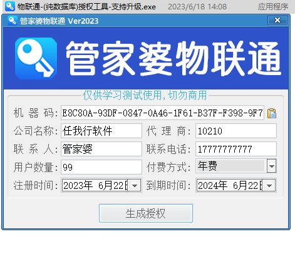This screenshot has height=254, width=295.
Task: Click the 联系电话 field with 17777777777
Action: [x=236, y=149]
